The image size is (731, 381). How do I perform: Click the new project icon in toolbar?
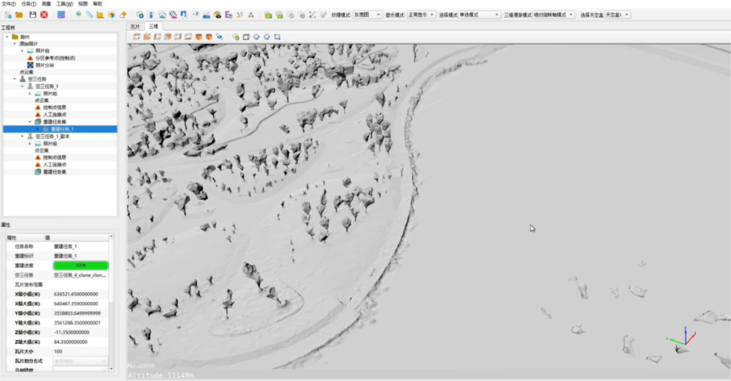click(8, 15)
